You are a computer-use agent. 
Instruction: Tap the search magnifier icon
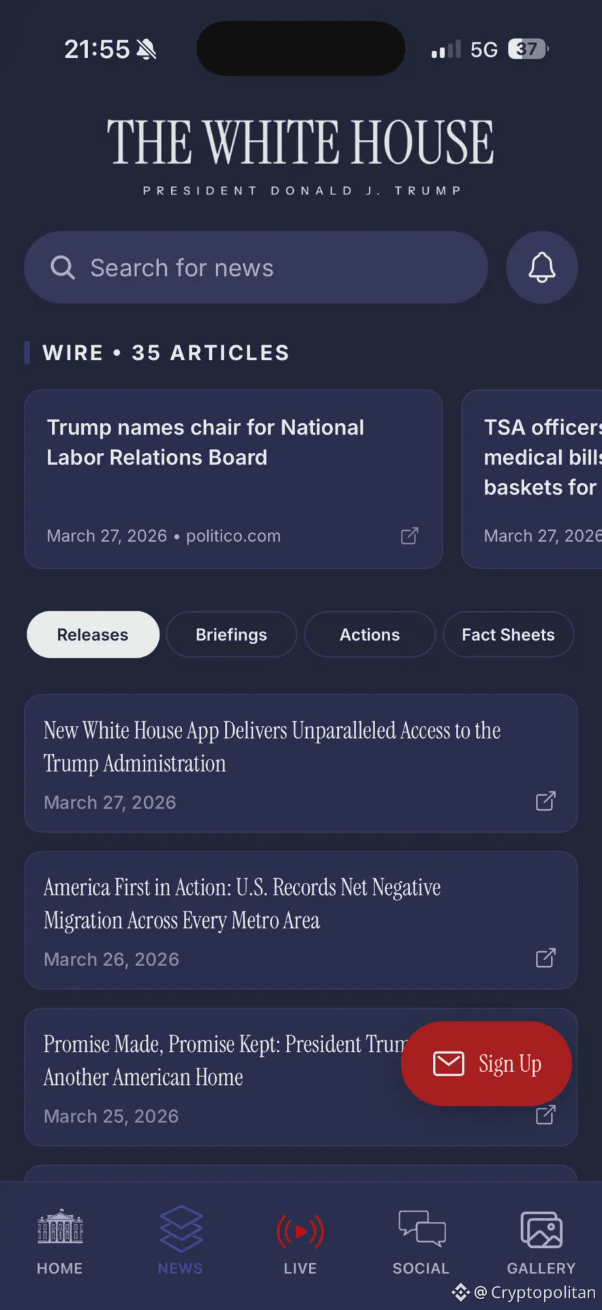63,267
